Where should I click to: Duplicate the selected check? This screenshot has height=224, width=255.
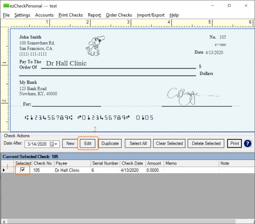coord(110,144)
